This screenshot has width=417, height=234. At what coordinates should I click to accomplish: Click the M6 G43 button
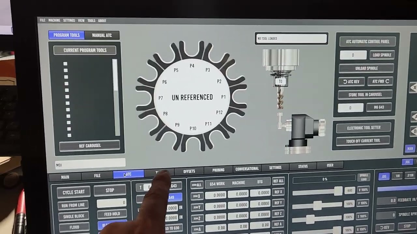click(379, 107)
